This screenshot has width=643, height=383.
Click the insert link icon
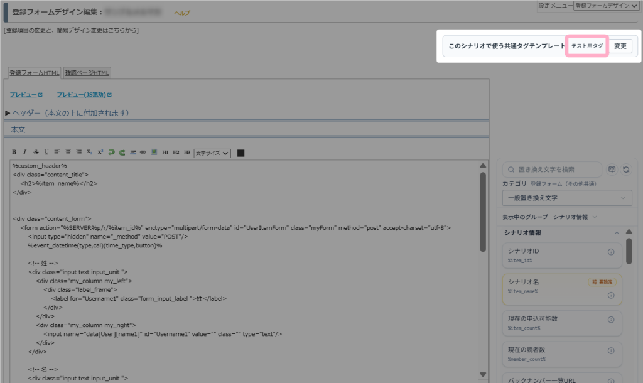click(x=143, y=152)
